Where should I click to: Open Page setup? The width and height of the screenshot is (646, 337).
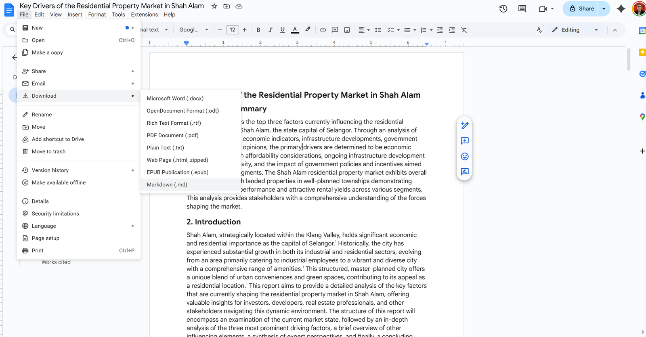pos(79,239)
